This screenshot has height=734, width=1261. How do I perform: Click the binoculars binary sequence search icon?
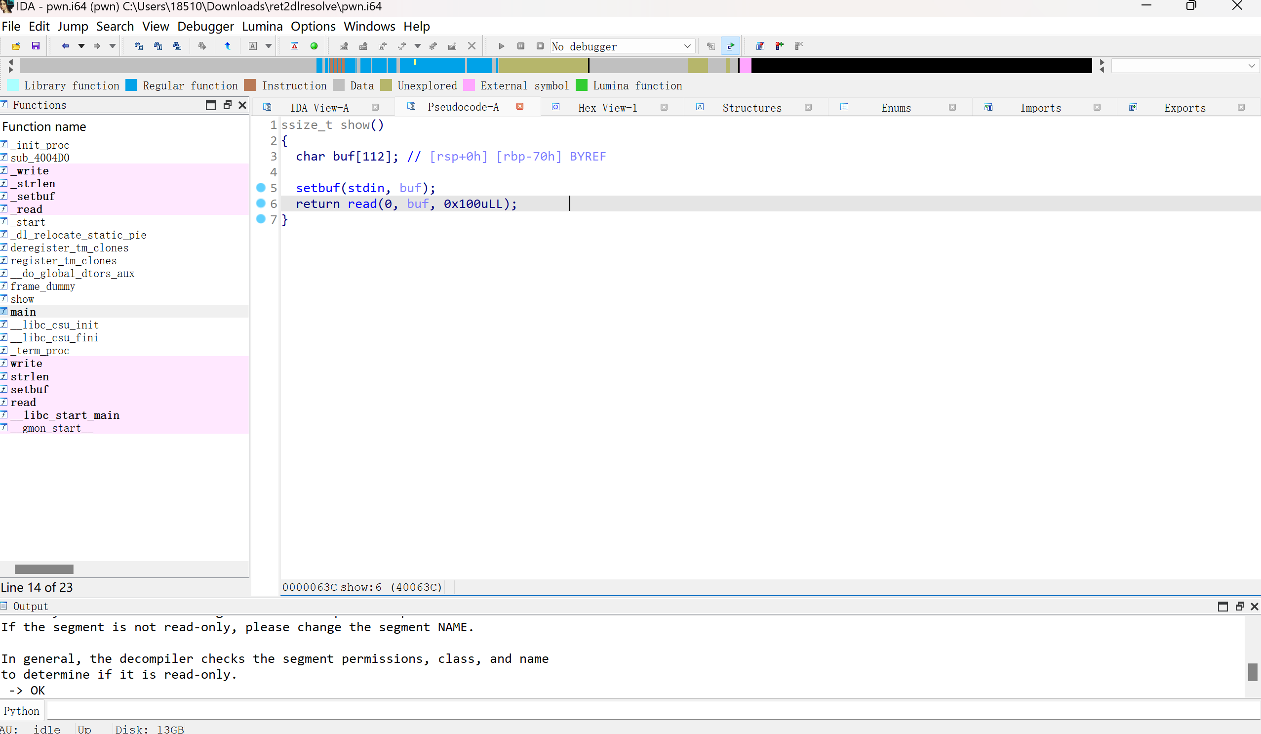click(x=177, y=46)
